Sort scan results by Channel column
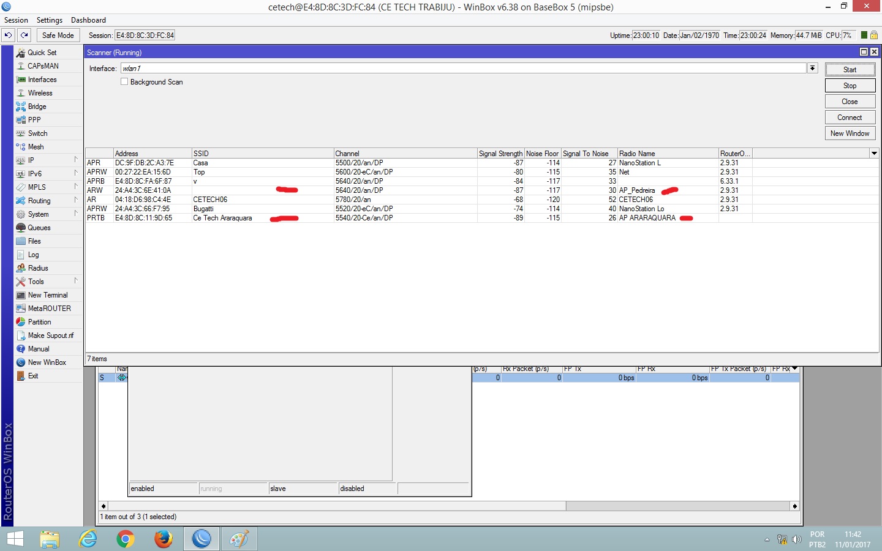Image resolution: width=882 pixels, height=551 pixels. [x=405, y=154]
